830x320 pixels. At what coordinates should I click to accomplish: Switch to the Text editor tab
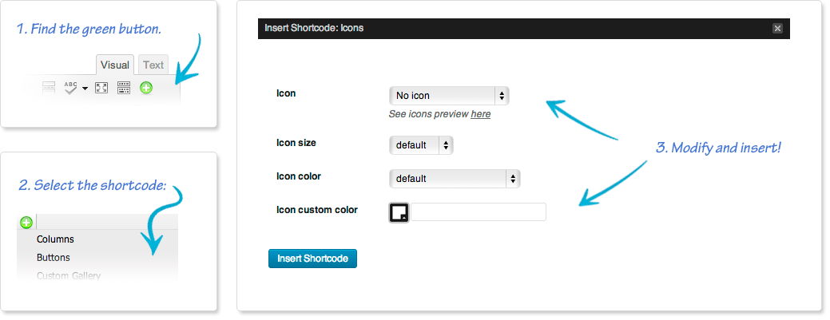(153, 65)
